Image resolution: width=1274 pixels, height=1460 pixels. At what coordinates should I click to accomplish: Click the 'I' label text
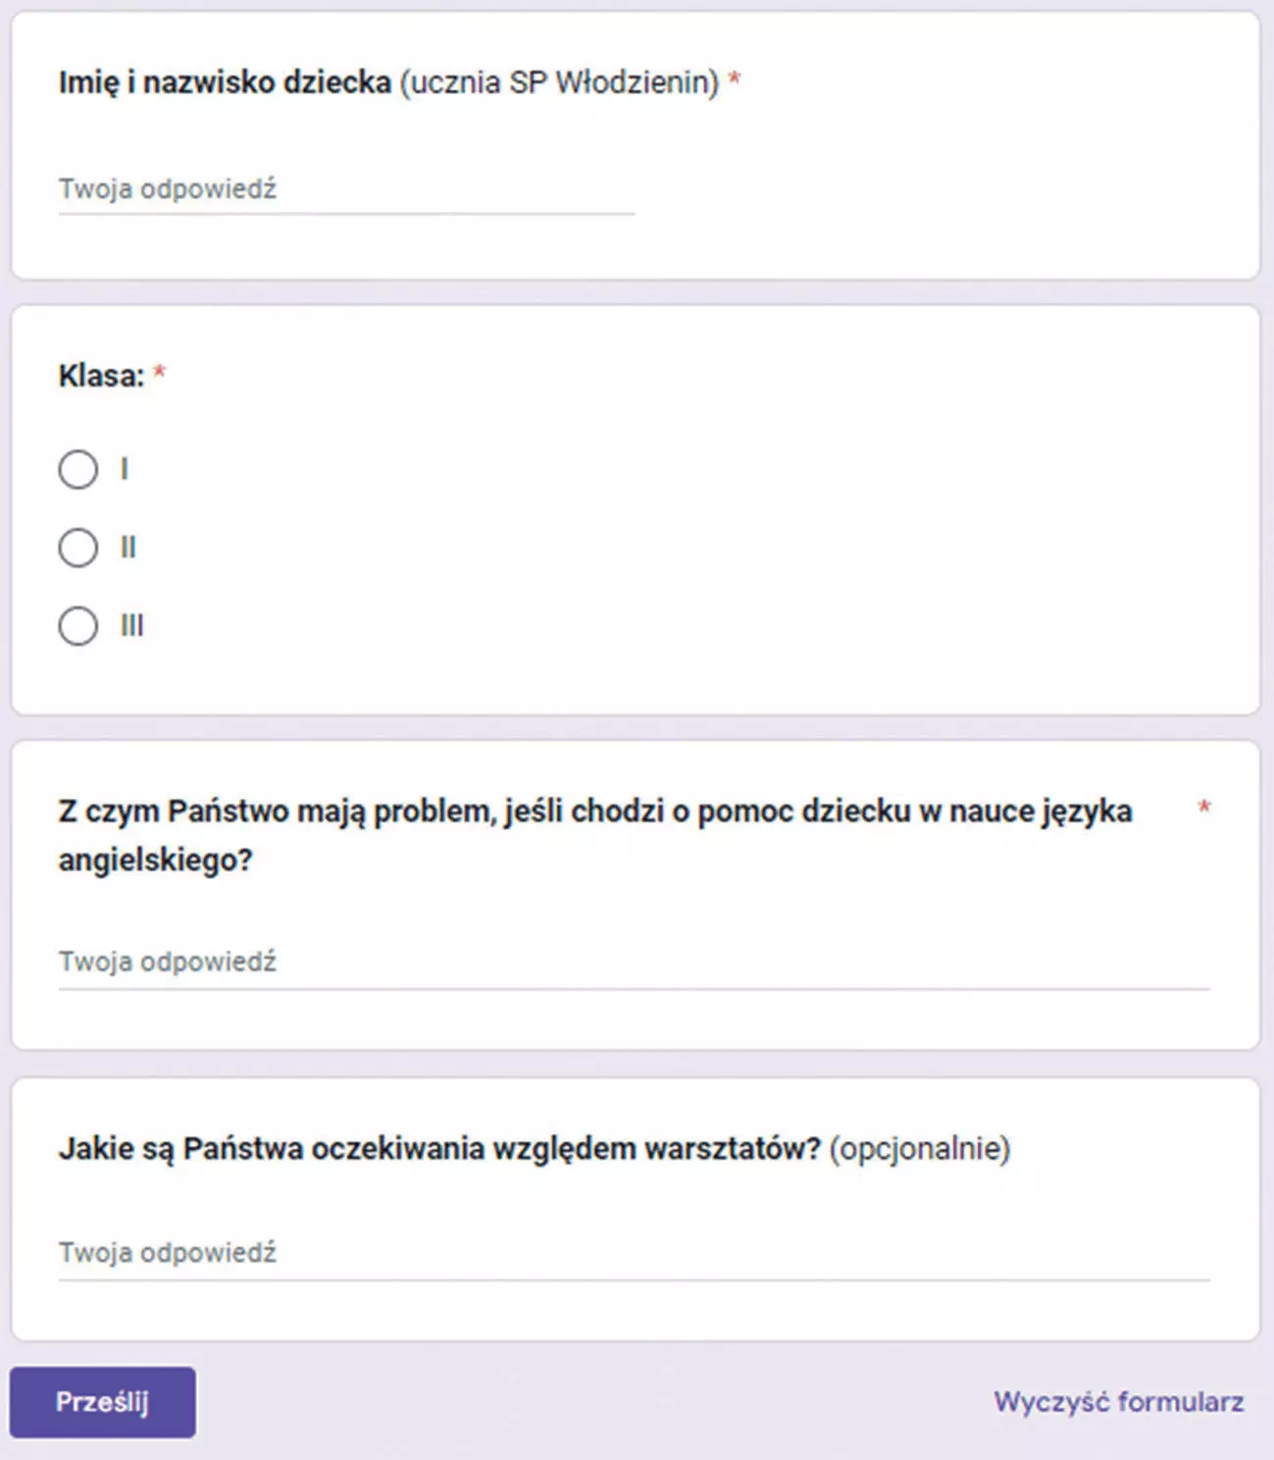(125, 469)
